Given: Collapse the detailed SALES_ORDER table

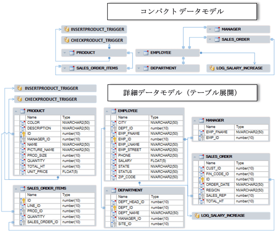Looking at the screenshot, I should click(195, 157).
